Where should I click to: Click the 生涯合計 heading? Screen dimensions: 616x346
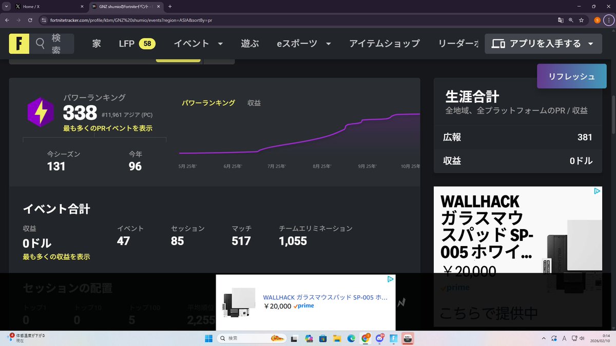472,96
